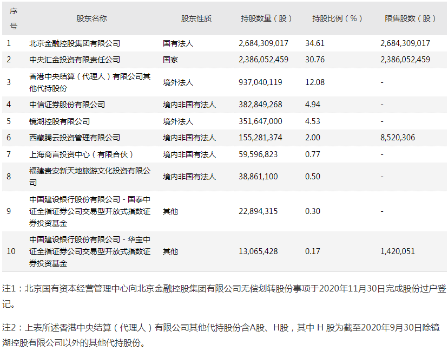Click 上海商言投资中心（有限合伙） shareholder name
Screen dimensions: 448x350
[81, 154]
